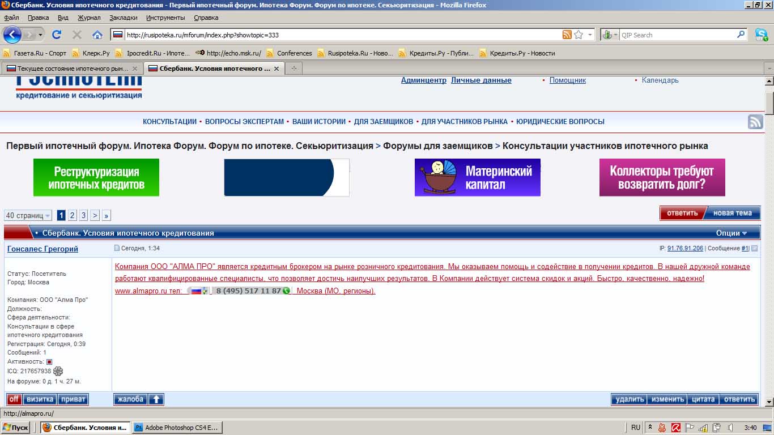Click inside the QIP Search input field
Image resolution: width=774 pixels, height=435 pixels.
678,35
